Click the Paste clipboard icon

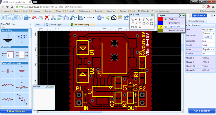66,18
